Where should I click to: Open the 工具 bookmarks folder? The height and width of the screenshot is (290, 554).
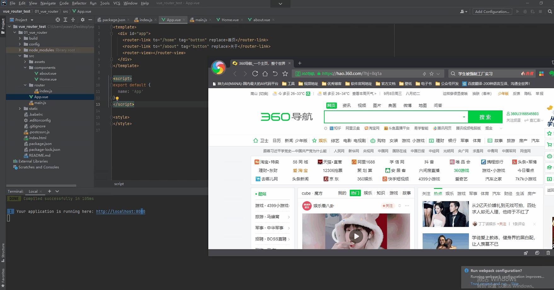(x=288, y=84)
